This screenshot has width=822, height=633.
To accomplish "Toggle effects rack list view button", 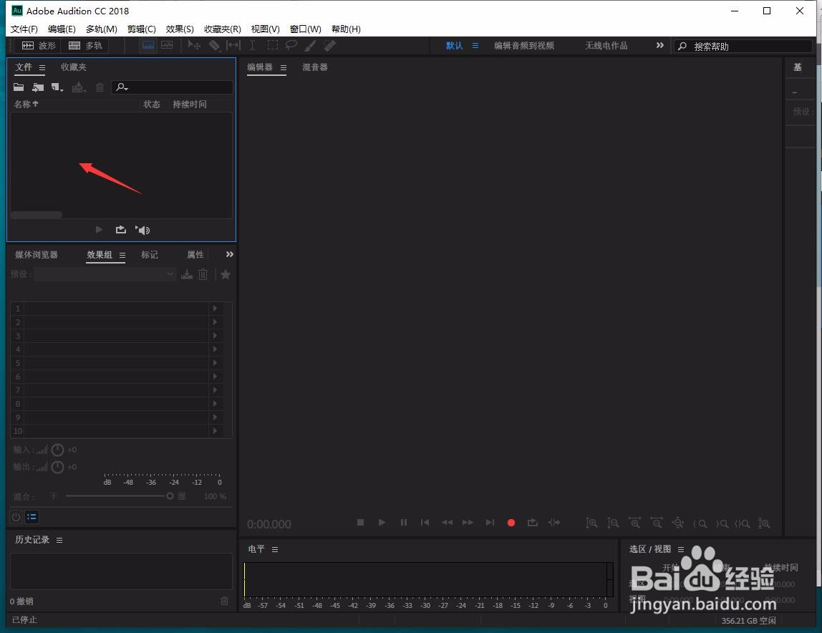I will pos(32,517).
